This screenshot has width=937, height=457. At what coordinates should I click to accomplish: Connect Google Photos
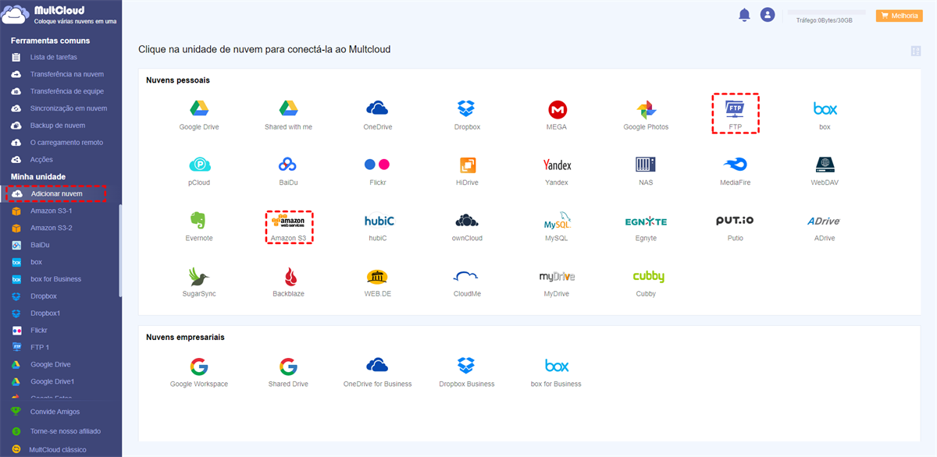tap(646, 109)
